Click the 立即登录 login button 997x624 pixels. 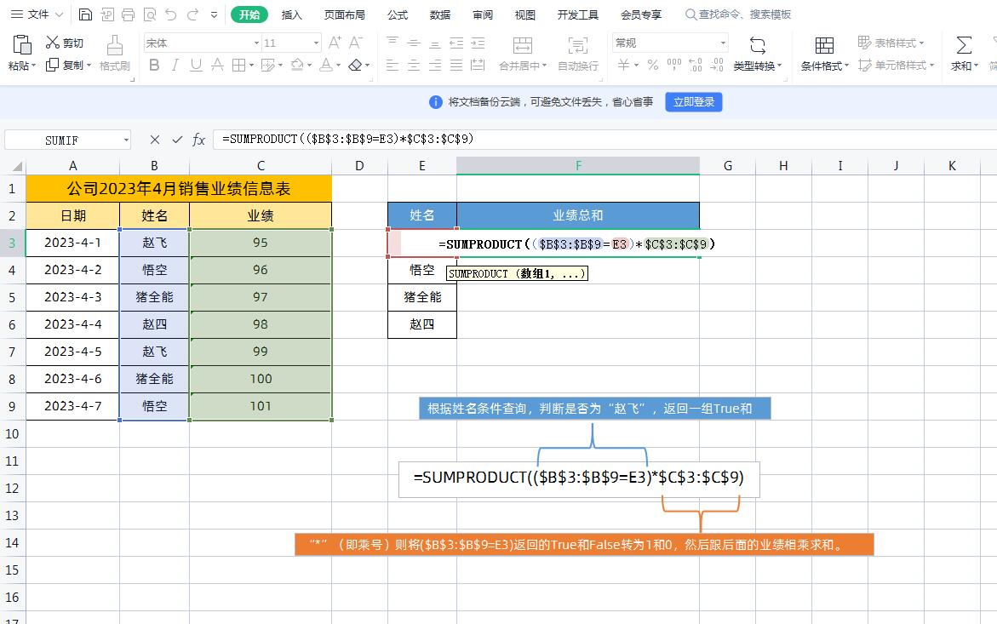click(693, 102)
